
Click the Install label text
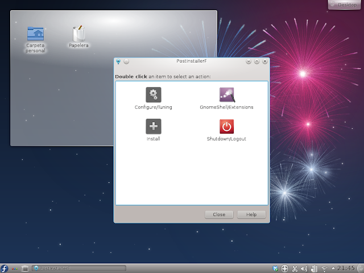tap(153, 139)
